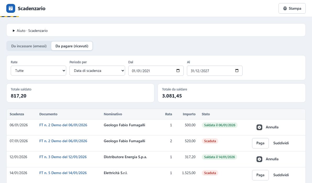Open FT n. 2 Demo link due 06/01/2026
The image size is (312, 183).
click(63, 125)
